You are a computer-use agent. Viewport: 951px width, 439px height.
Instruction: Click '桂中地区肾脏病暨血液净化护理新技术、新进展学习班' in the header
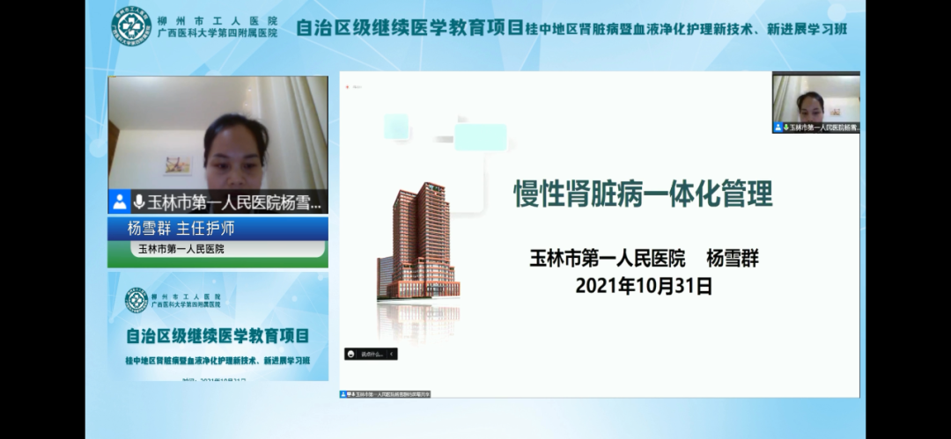click(x=686, y=28)
